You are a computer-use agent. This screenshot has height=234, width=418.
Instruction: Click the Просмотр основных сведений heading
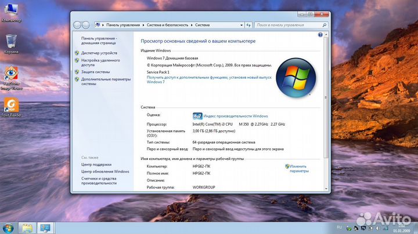[x=198, y=41]
